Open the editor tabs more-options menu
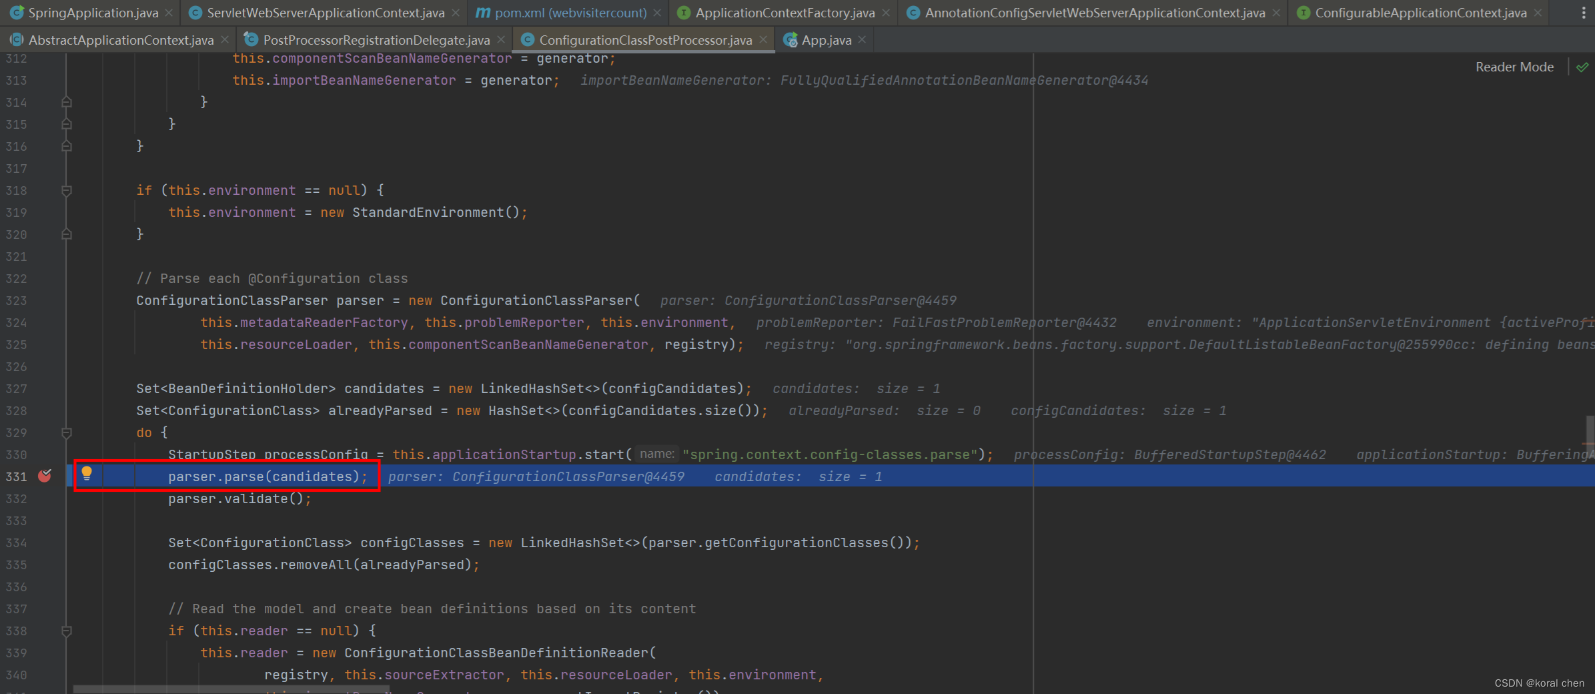1595x694 pixels. [1583, 13]
